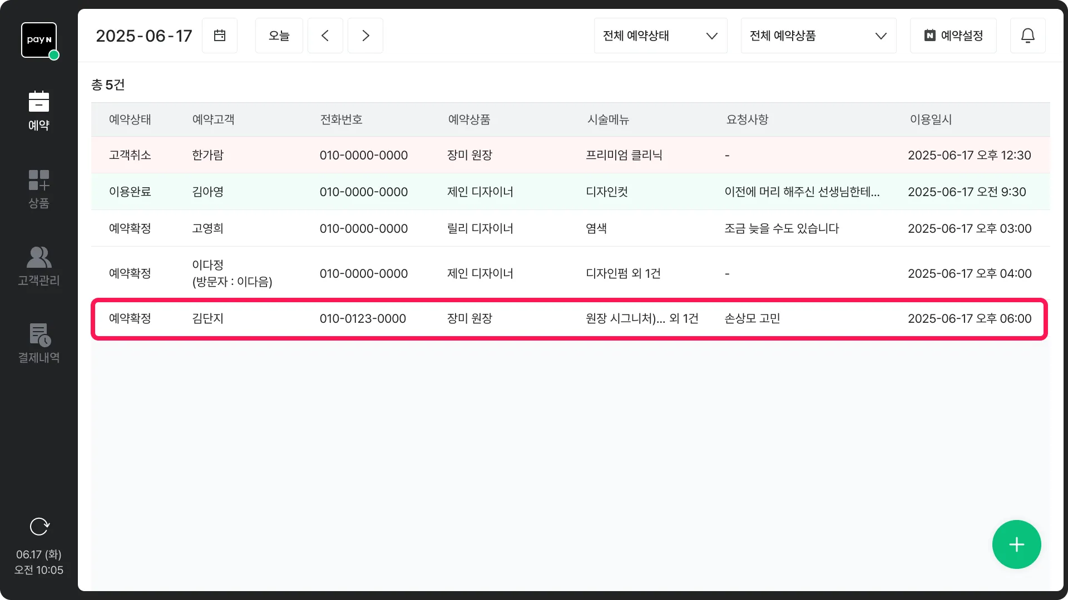This screenshot has width=1068, height=600.
Task: Open 고객관리 customer management icon
Action: point(39,266)
